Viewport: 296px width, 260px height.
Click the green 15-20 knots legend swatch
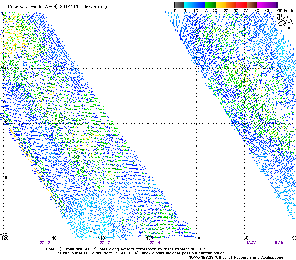click(x=210, y=5)
